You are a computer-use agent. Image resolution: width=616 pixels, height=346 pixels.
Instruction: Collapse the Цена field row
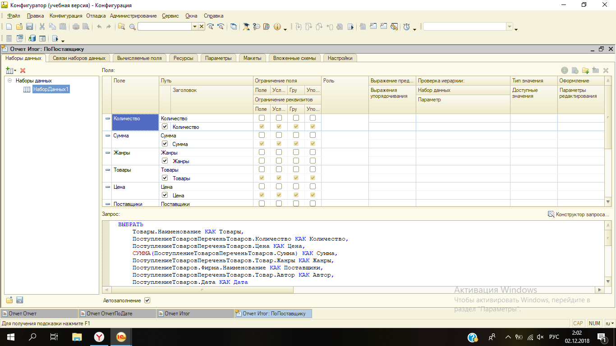(x=107, y=187)
